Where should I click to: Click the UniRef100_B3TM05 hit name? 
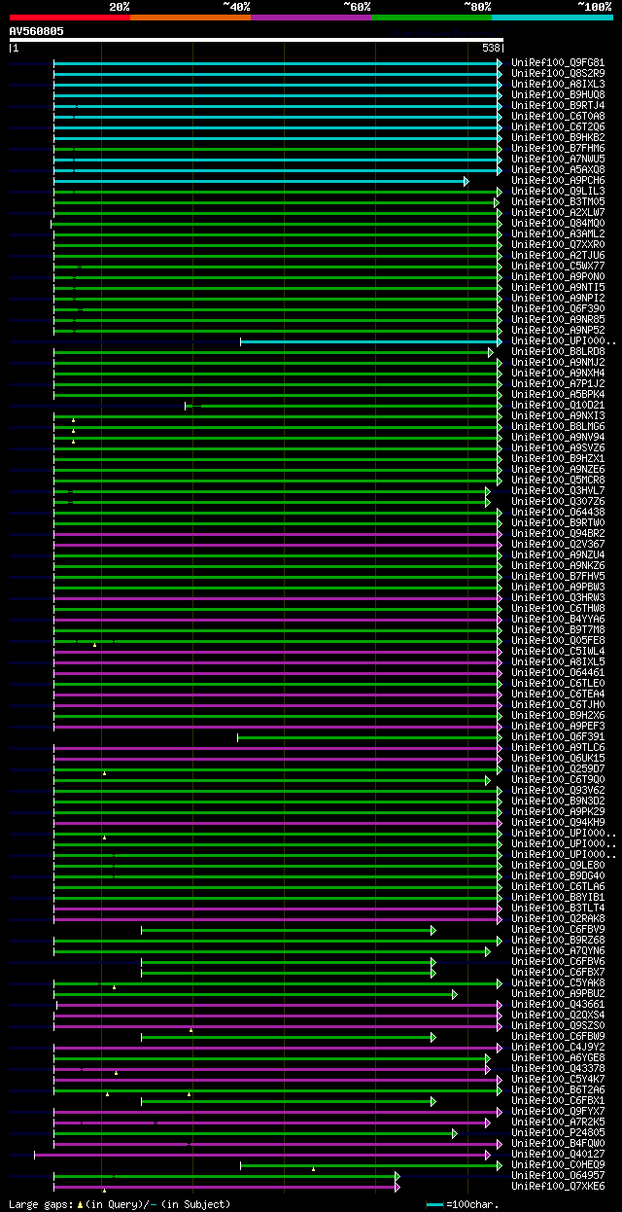coord(558,202)
